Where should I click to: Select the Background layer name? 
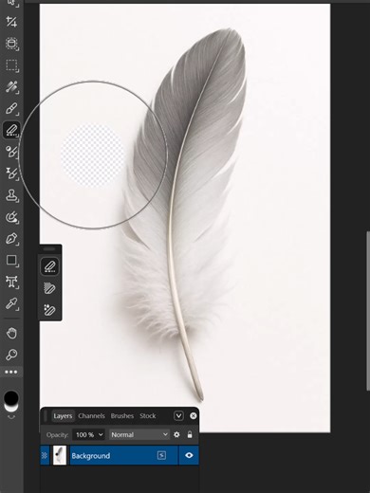tap(91, 456)
